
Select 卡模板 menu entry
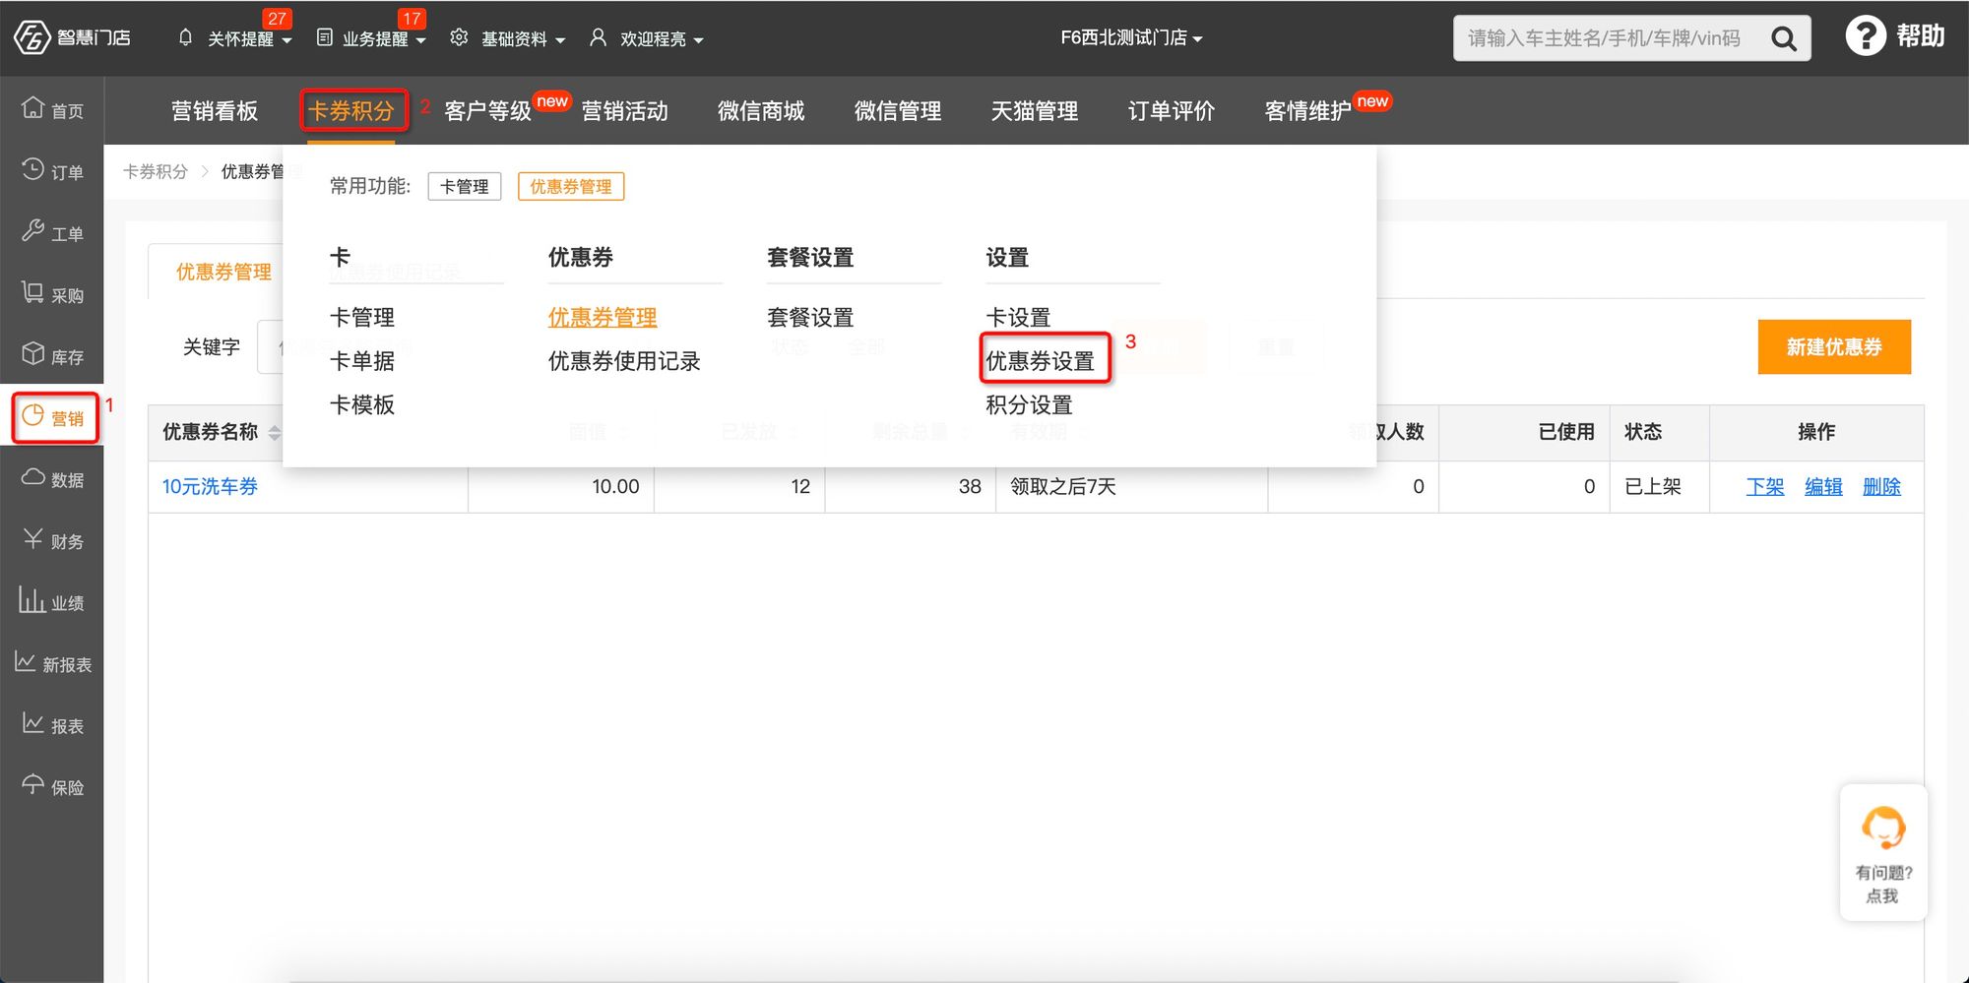362,404
